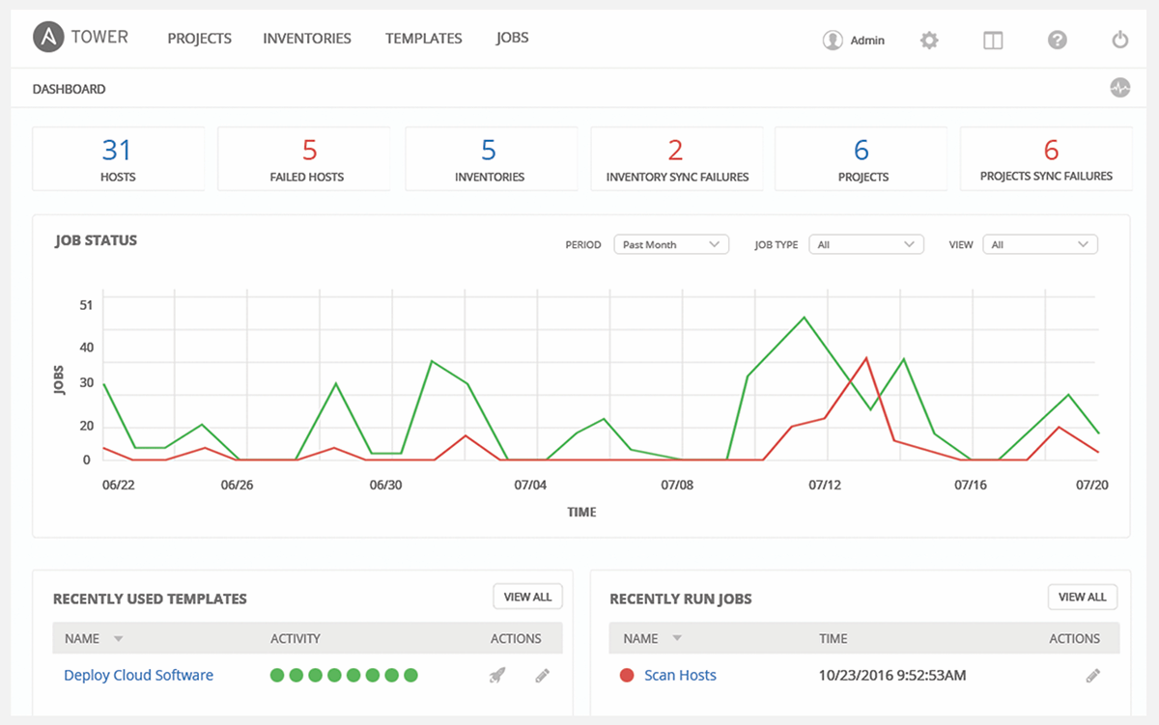Screen dimensions: 1159x725
Task: Launch Deploy Cloud Software with rocket icon
Action: coord(496,676)
